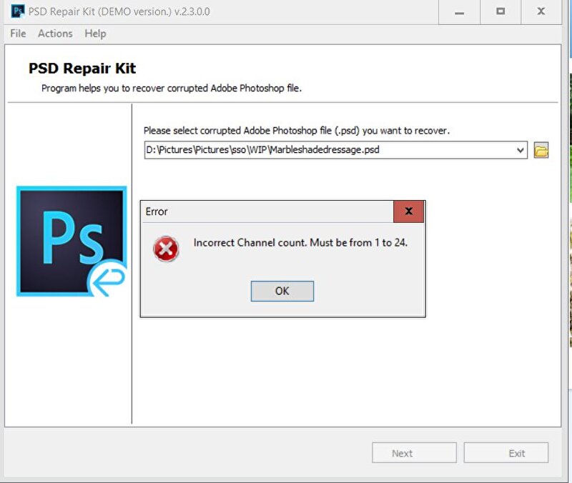Click the Photoshop repair logo image
This screenshot has height=483, width=572.
pos(71,241)
